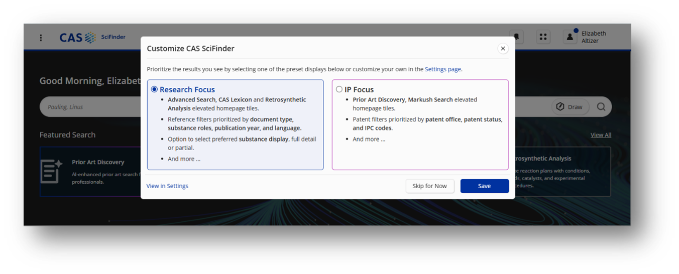
Task: Select the Research Focus radio button
Action: coord(154,89)
